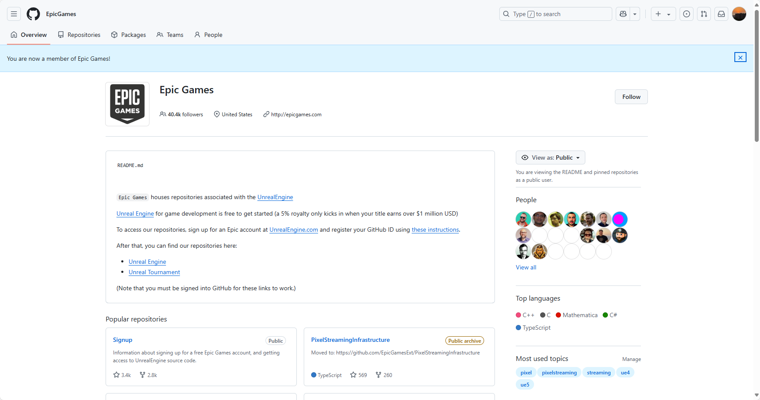Open the Signup repository

coord(123,340)
